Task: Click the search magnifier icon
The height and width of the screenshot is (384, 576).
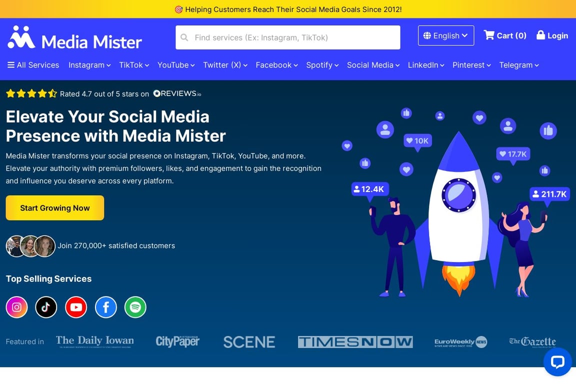Action: tap(184, 37)
